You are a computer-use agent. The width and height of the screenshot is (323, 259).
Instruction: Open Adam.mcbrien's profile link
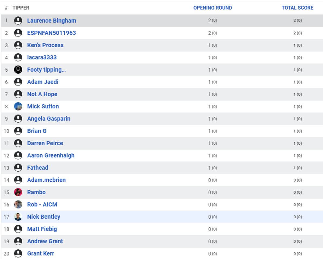click(x=47, y=180)
